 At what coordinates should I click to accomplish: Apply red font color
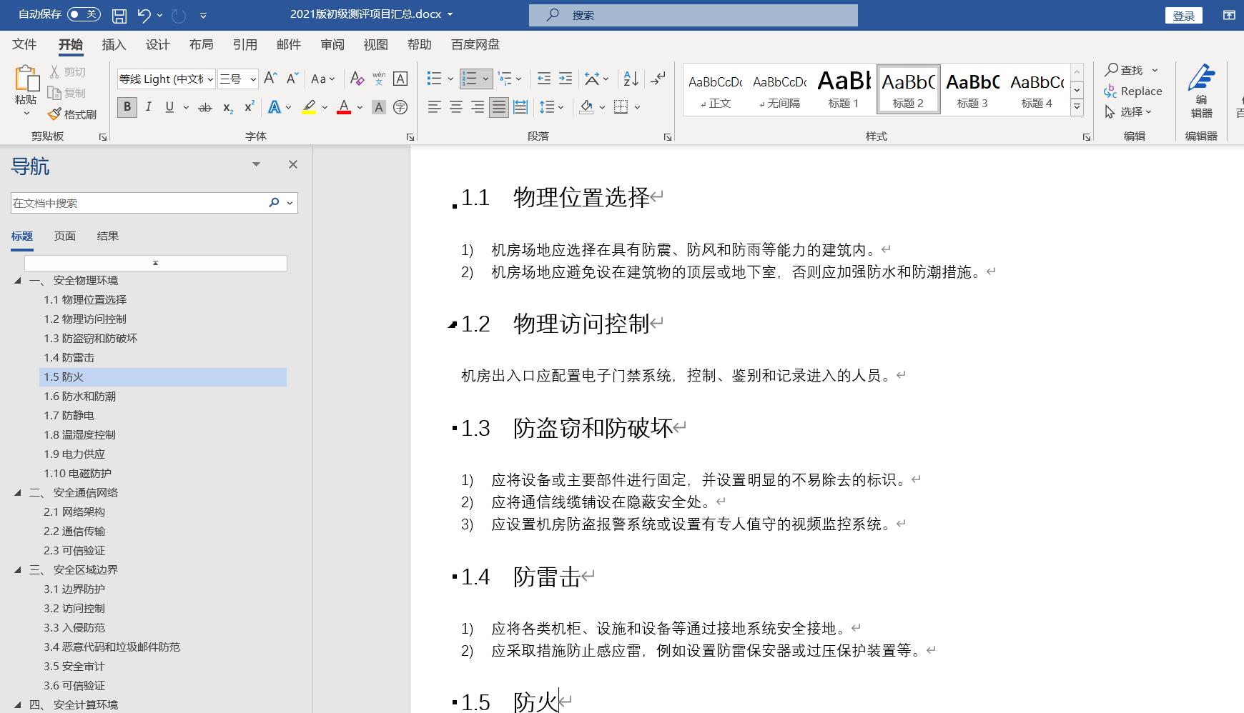[344, 107]
